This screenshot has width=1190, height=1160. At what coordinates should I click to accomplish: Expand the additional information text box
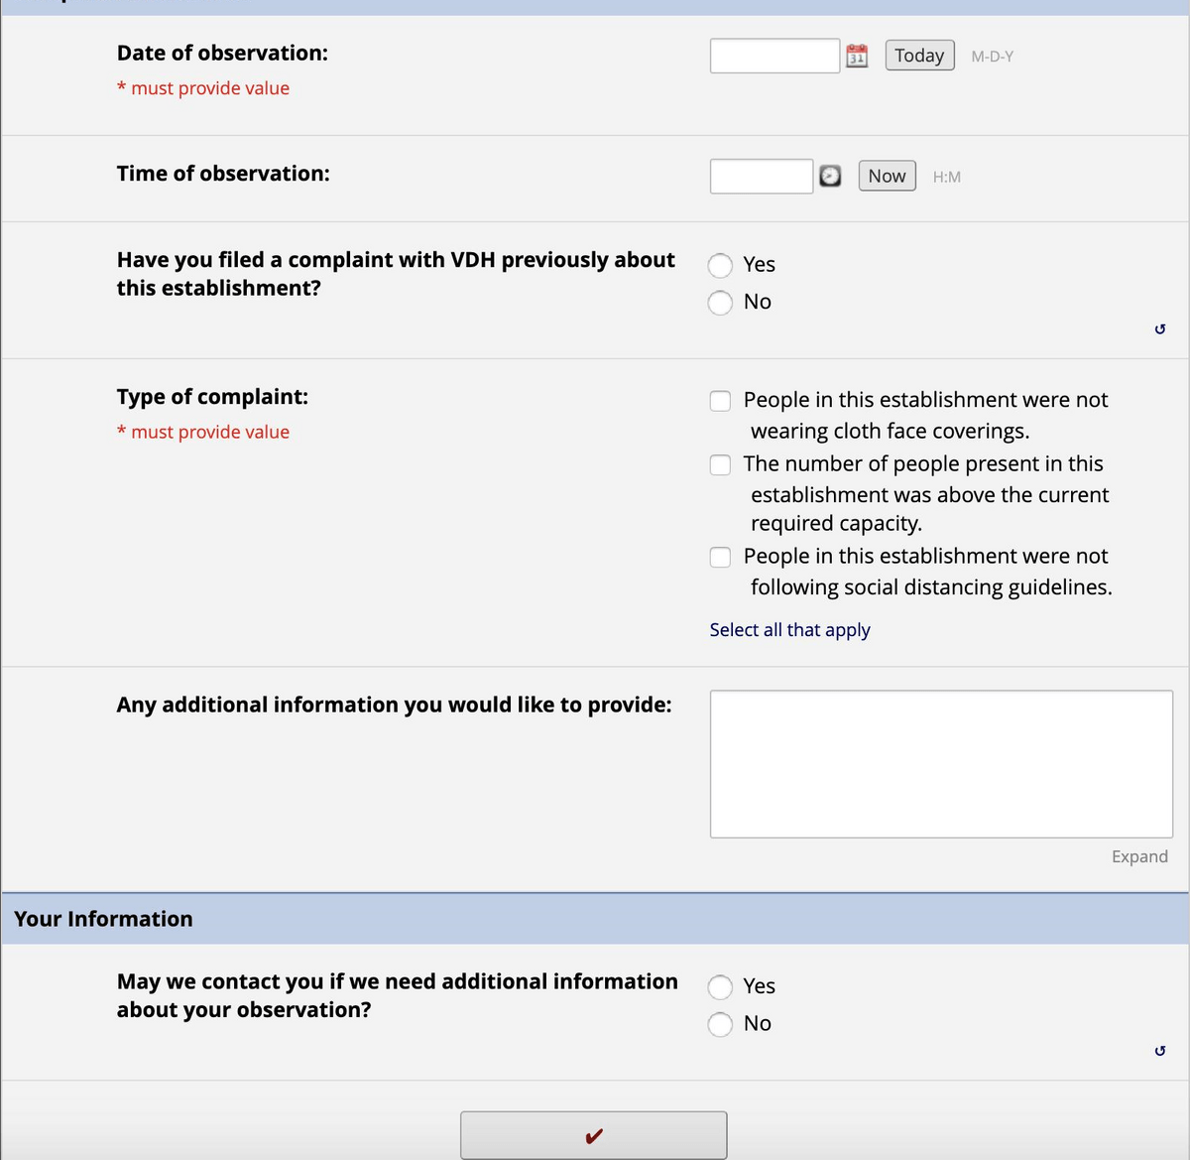(1139, 856)
